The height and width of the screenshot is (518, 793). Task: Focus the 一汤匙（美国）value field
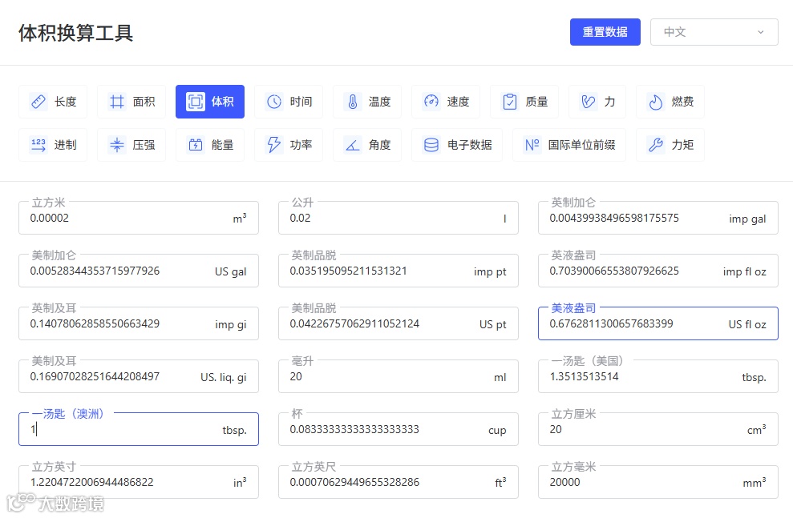tap(658, 376)
